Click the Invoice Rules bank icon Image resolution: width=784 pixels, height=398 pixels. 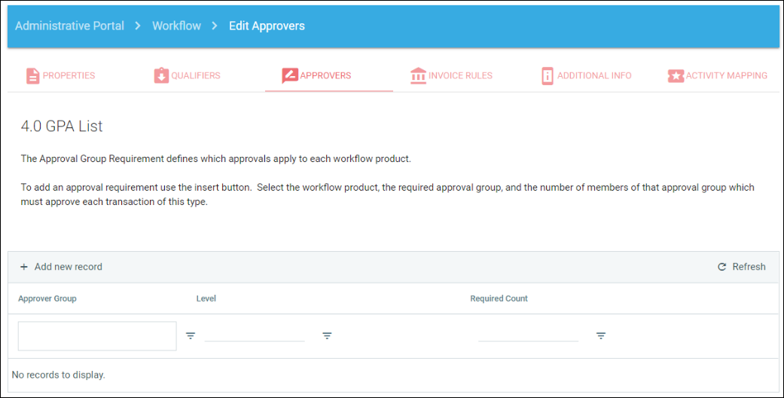[x=418, y=76]
